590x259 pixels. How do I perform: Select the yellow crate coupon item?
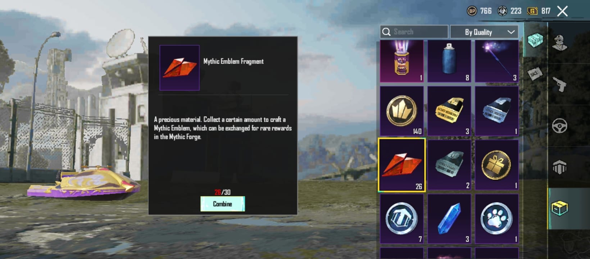click(449, 111)
